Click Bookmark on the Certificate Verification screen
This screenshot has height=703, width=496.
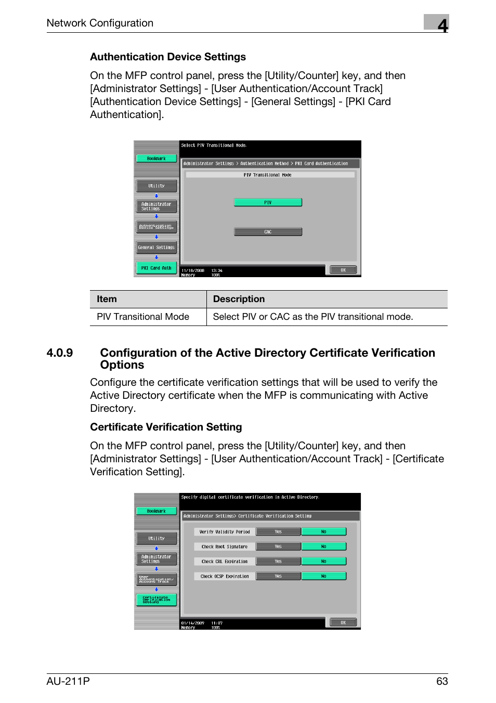[x=156, y=511]
